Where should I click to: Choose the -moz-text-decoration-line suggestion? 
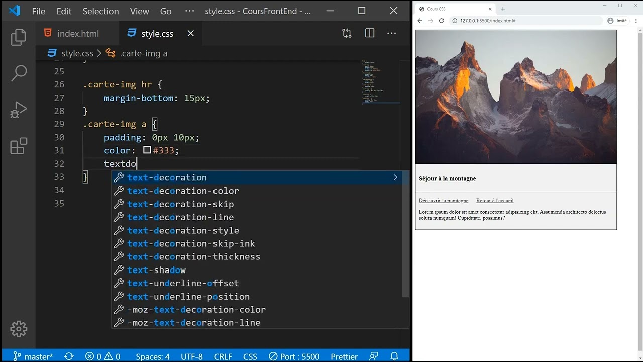point(256,322)
